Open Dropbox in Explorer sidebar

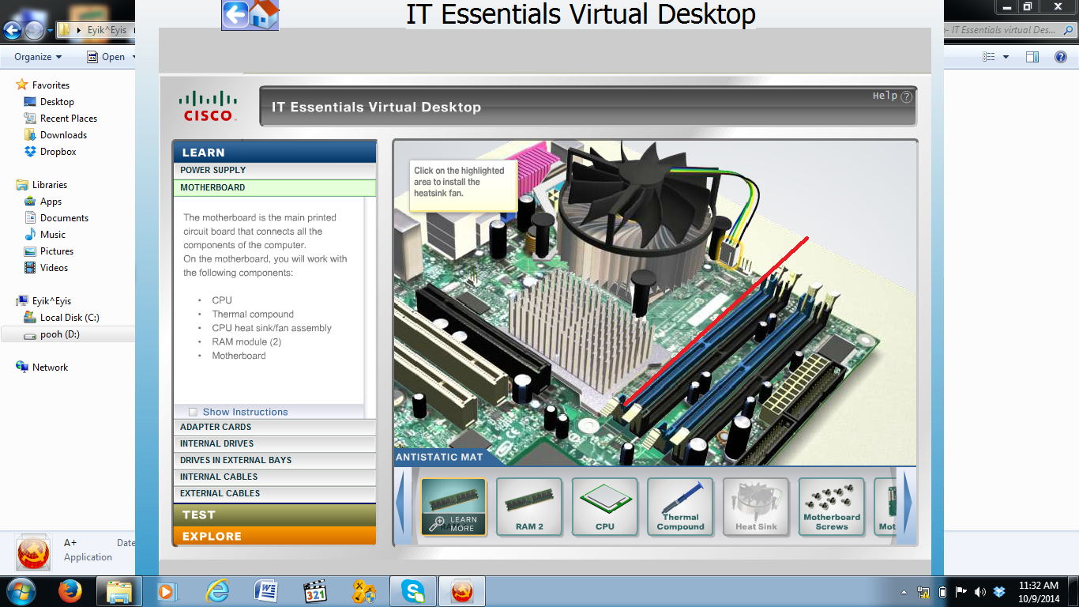(x=58, y=152)
